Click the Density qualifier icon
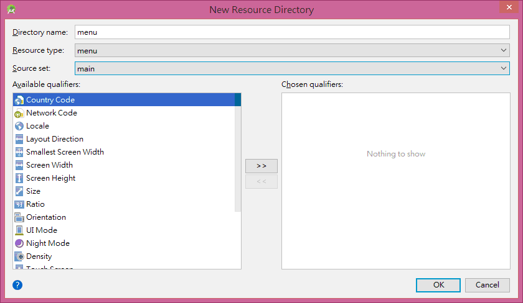This screenshot has height=303, width=523. [19, 256]
